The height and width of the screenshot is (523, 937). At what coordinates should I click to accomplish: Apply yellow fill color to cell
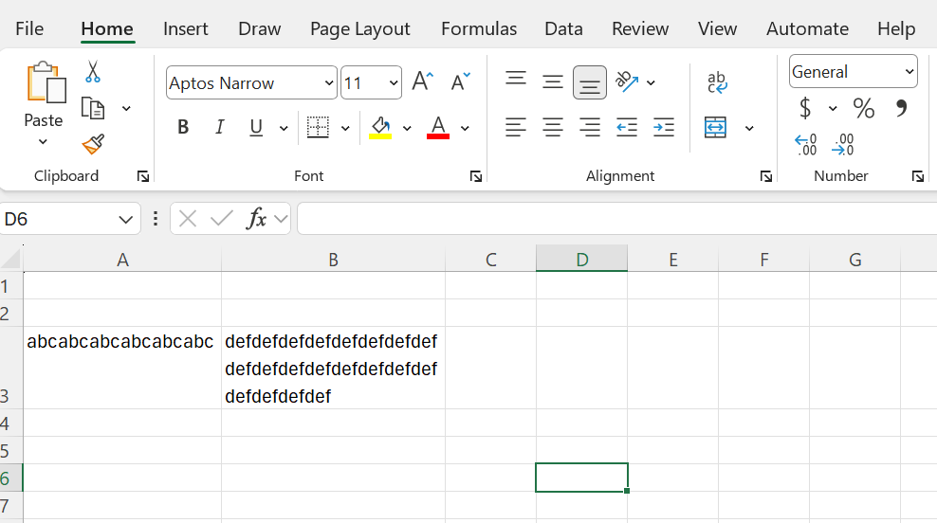click(x=380, y=127)
